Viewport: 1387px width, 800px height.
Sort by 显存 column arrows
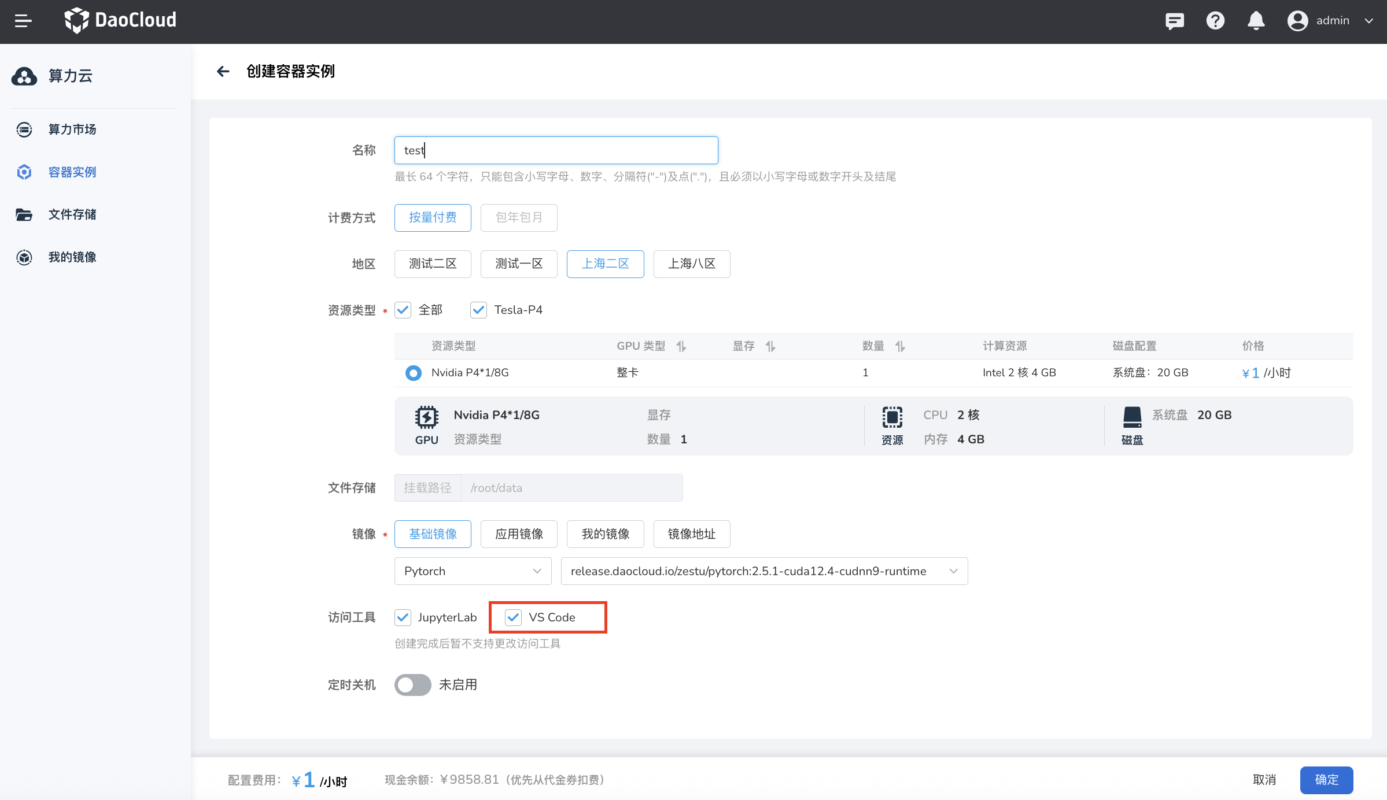(770, 346)
